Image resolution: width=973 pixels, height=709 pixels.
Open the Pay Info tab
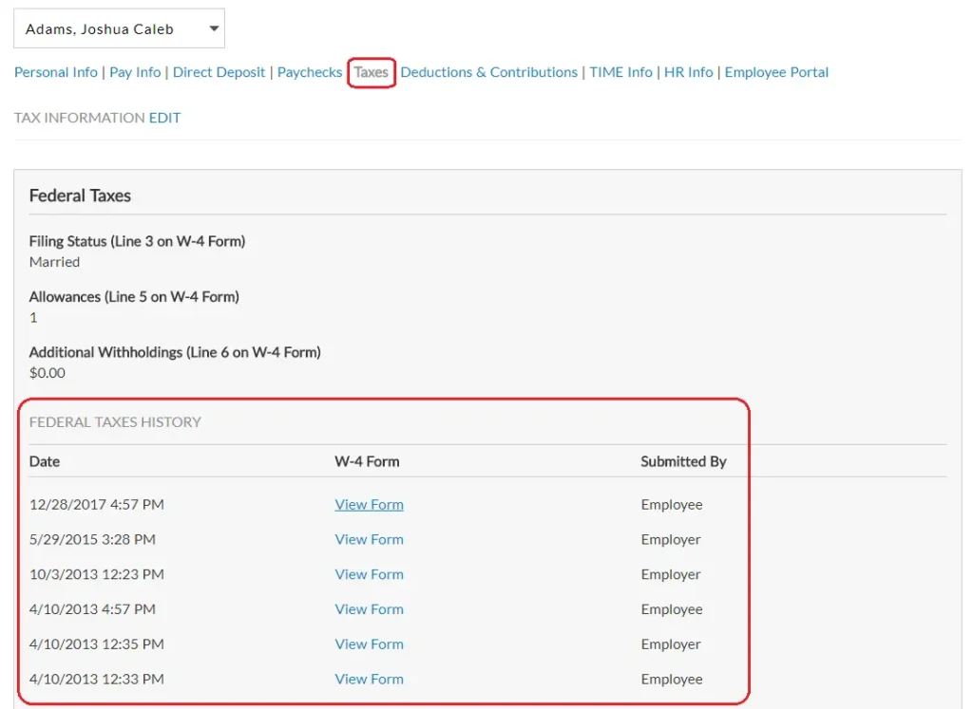(x=135, y=72)
